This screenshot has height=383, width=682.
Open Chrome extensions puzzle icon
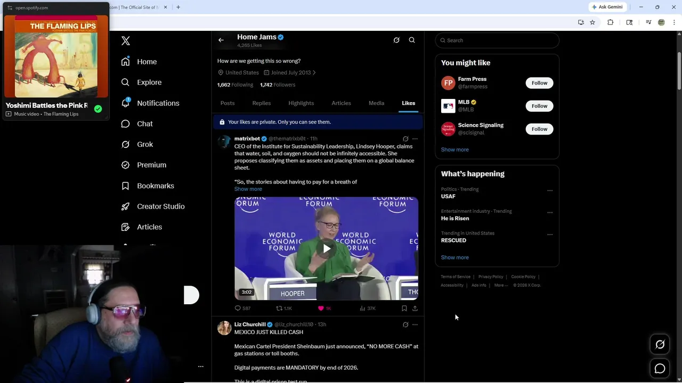[x=611, y=22]
